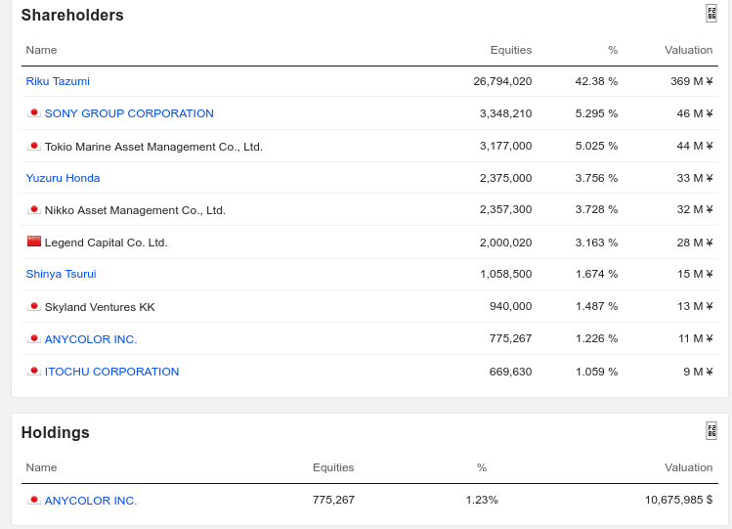Viewport: 732px width, 529px height.
Task: Click the Holdings section export icon
Action: point(711,430)
